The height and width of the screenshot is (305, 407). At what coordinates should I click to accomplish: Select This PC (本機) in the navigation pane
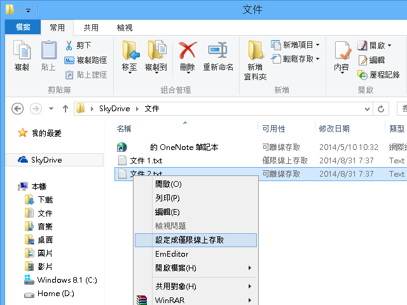(32, 186)
